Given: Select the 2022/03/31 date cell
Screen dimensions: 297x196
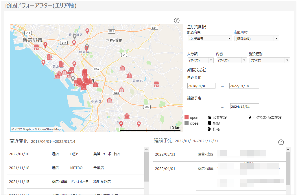Looking at the screenshot, I should click(x=165, y=154).
